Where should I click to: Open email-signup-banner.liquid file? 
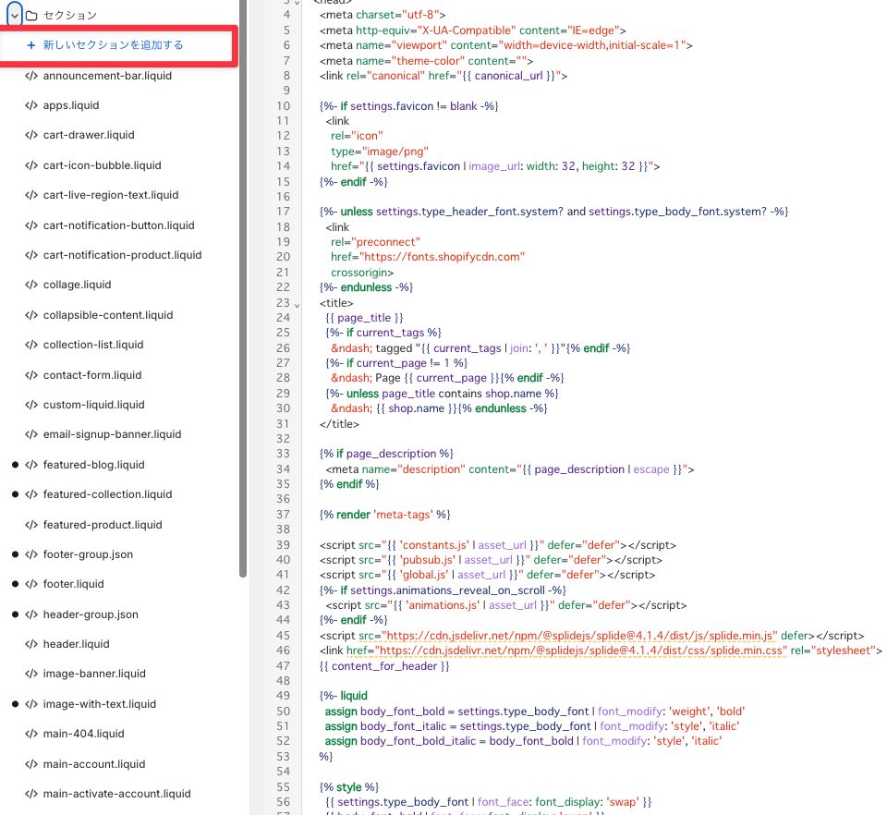[112, 434]
